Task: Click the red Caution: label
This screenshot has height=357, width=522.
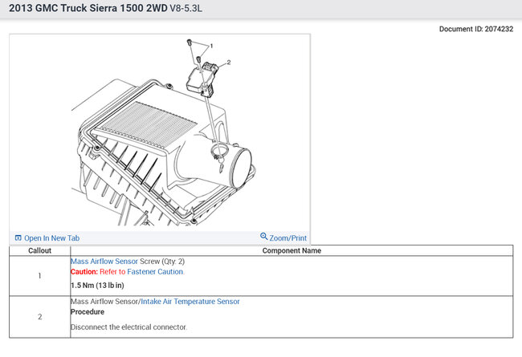Action: [84, 271]
